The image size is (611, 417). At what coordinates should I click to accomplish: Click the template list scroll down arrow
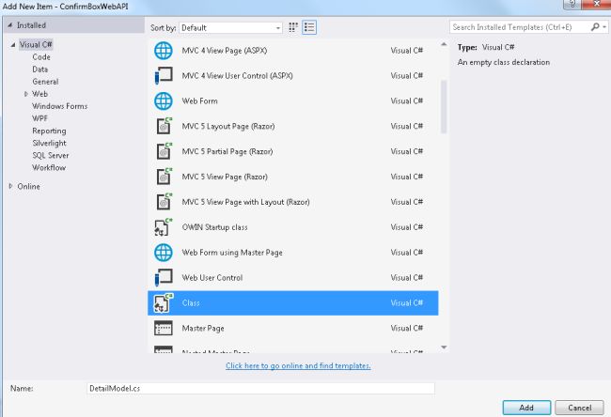444,347
